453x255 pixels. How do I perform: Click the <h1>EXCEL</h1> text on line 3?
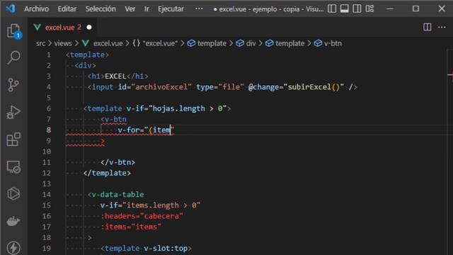tap(118, 76)
